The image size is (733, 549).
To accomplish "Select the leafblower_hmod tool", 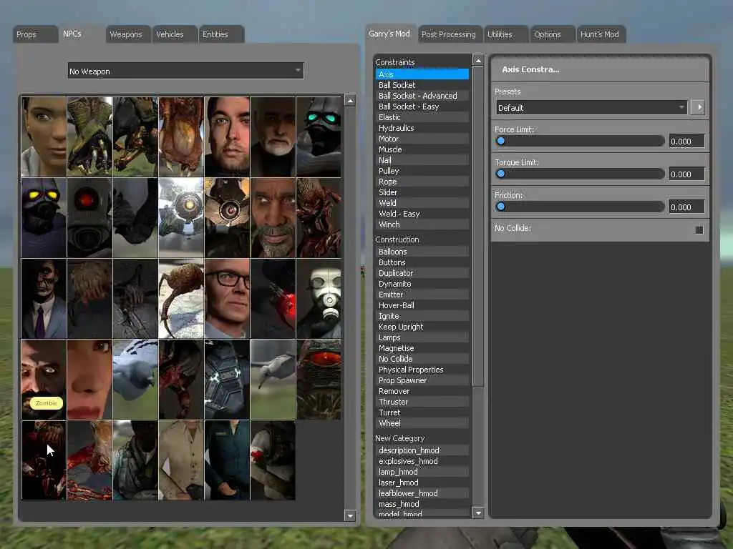I will click(x=422, y=493).
